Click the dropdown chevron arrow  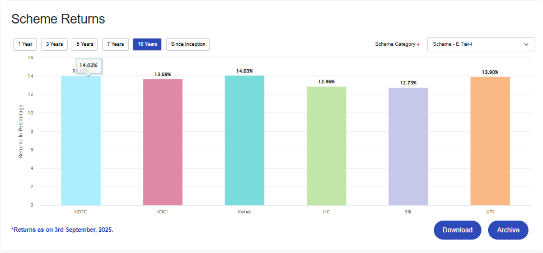coord(526,45)
